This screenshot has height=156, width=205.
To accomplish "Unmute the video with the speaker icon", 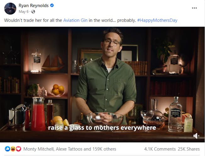I will [197, 136].
